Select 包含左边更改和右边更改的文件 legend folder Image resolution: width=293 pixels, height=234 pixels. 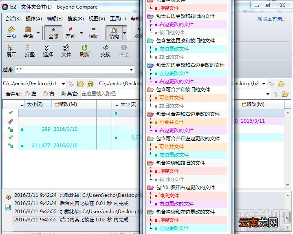click(x=190, y=65)
